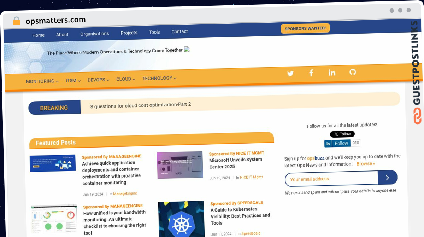Open the Projects menu item
Screen dimensions: 424x237
tap(129, 33)
